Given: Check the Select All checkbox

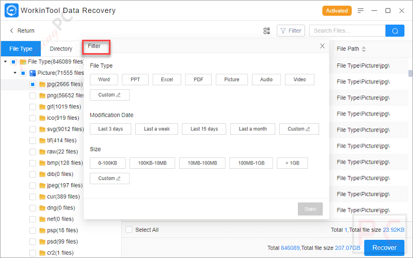Looking at the screenshot, I should click(x=129, y=230).
